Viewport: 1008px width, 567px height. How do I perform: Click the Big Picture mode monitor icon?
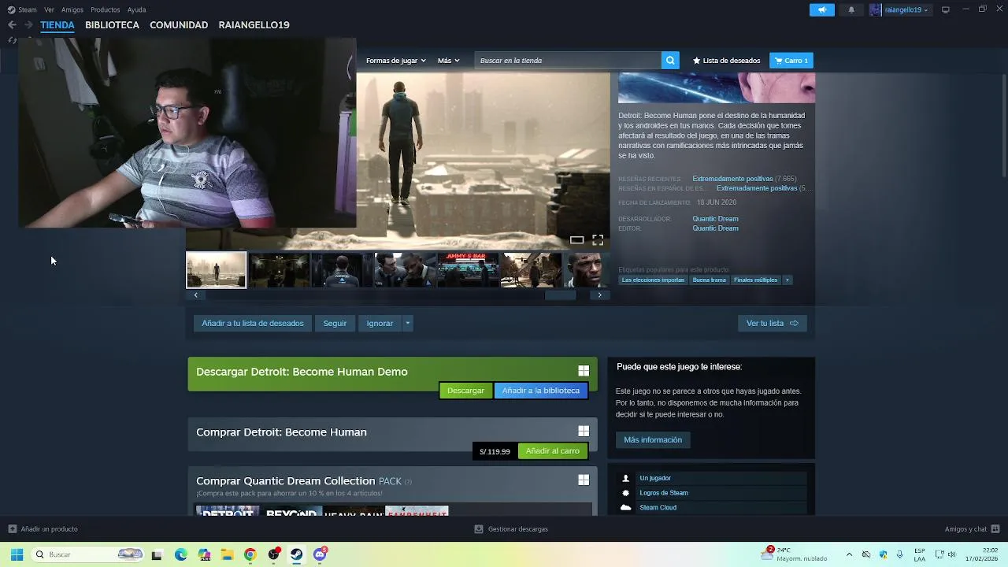946,9
